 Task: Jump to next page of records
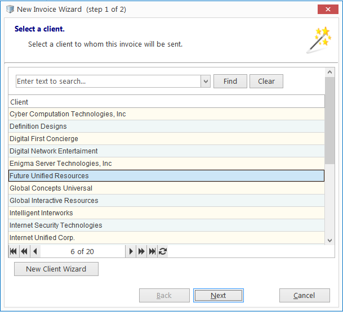(141, 251)
